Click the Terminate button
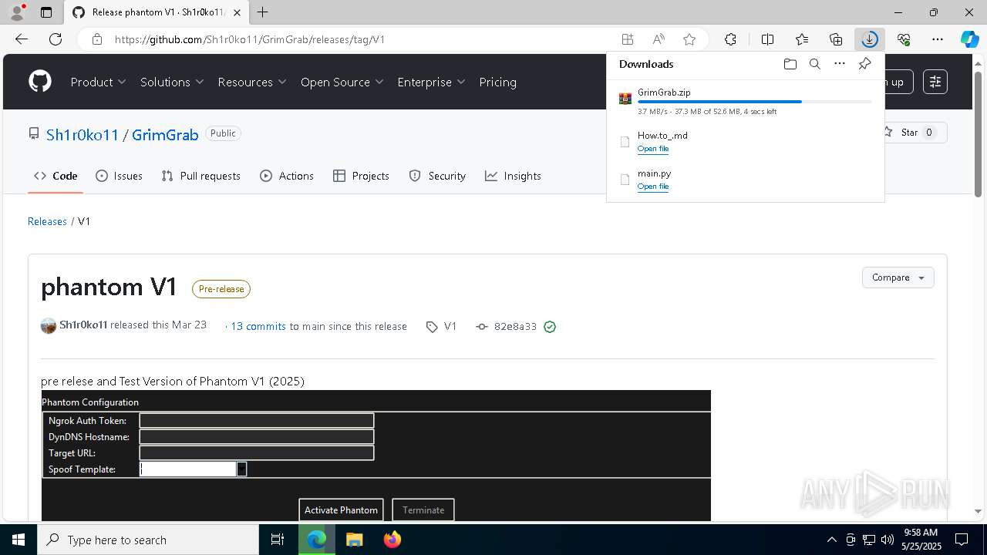Image resolution: width=987 pixels, height=555 pixels. point(423,510)
